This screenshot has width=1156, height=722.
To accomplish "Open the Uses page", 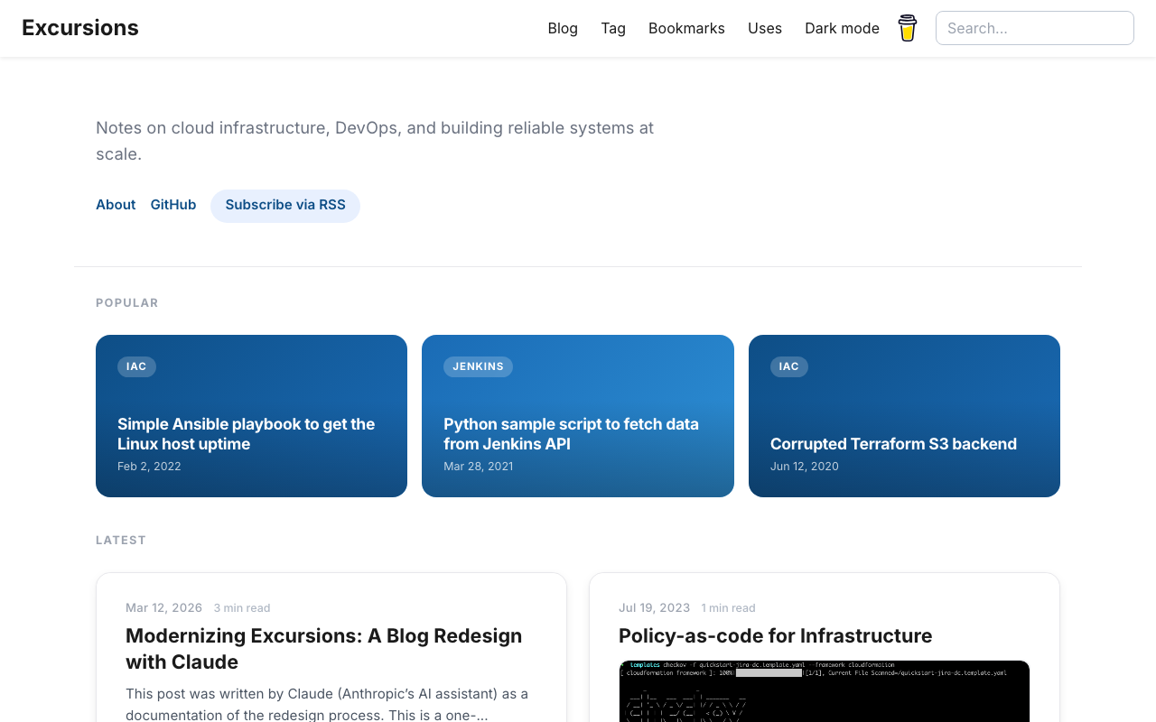I will coord(765,27).
